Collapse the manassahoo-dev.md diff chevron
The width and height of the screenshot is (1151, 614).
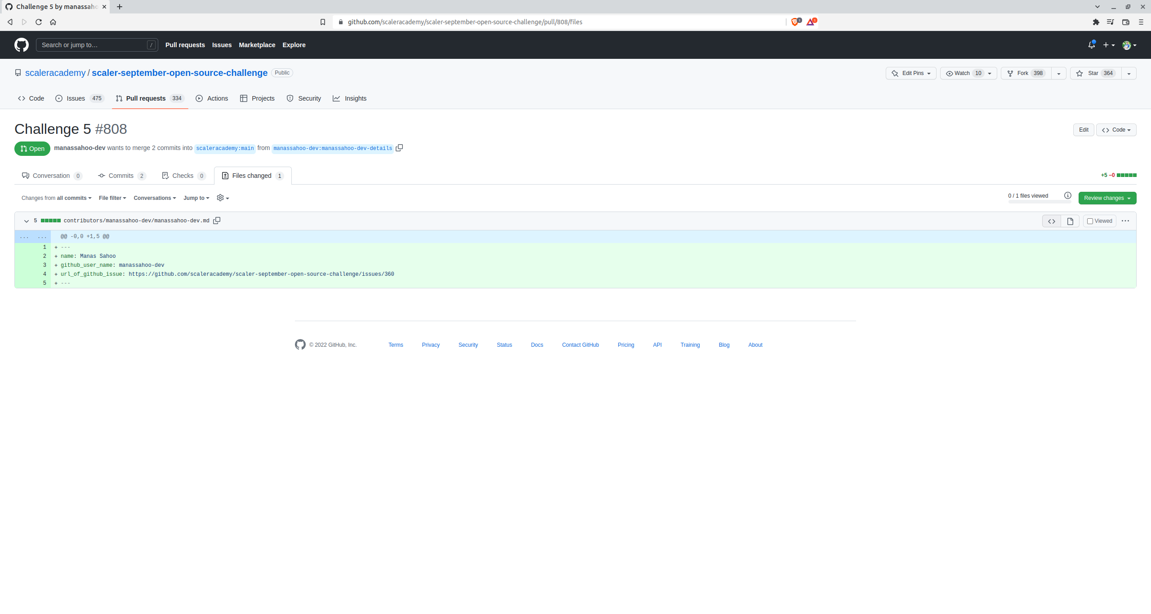pyautogui.click(x=26, y=221)
